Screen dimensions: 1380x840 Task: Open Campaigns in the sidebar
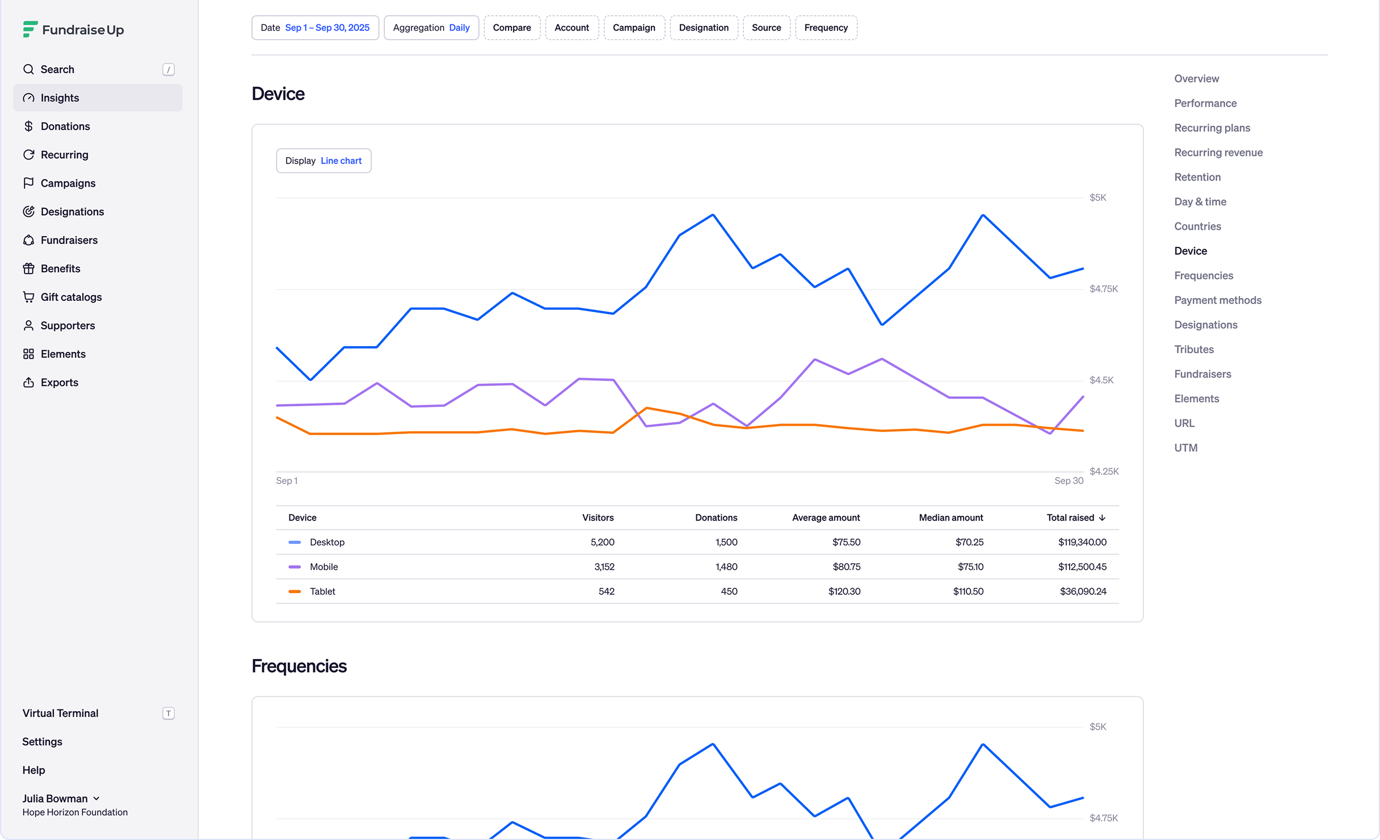(98, 183)
